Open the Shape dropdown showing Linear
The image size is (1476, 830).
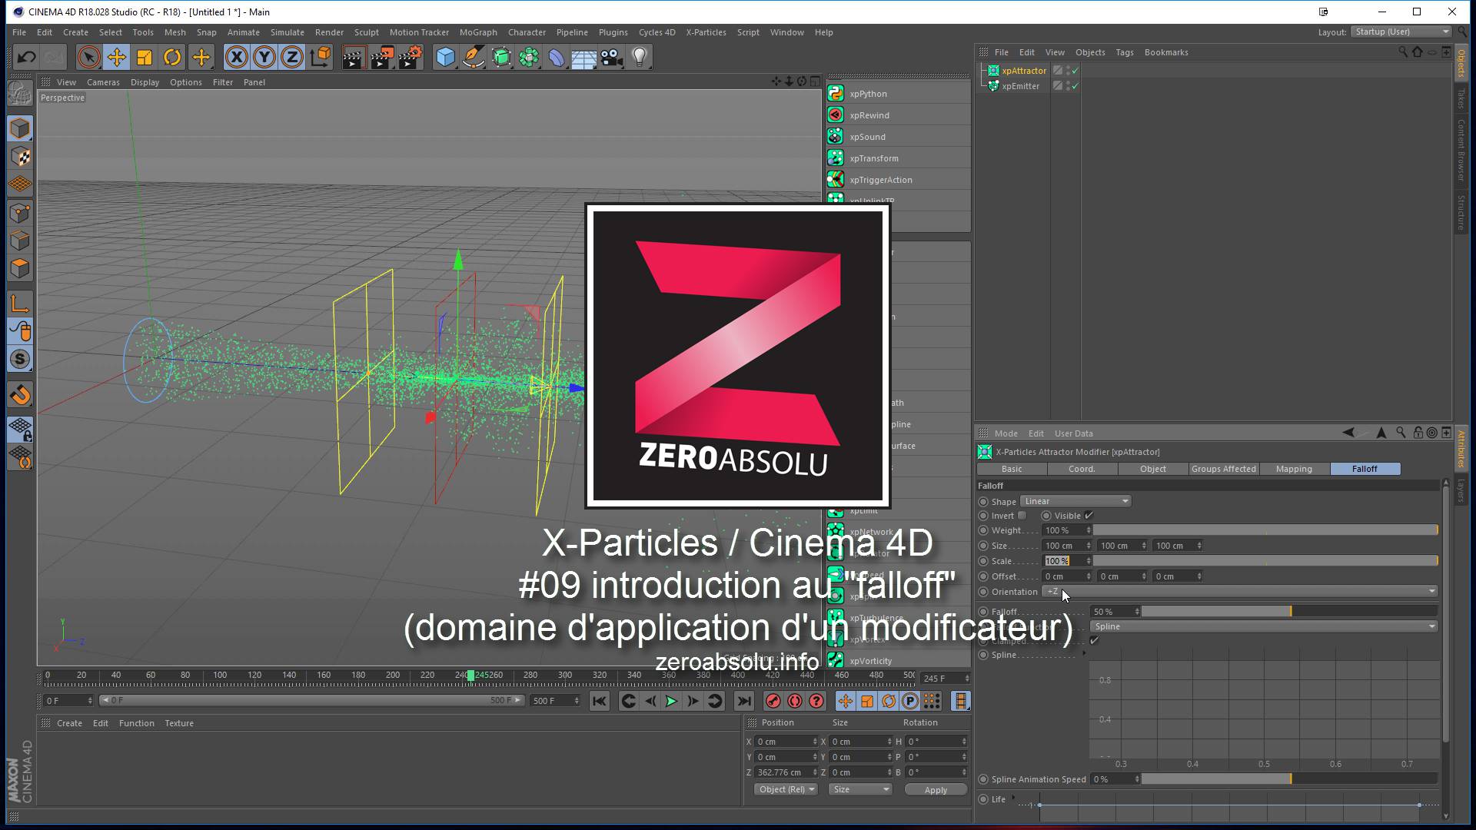[x=1075, y=501]
